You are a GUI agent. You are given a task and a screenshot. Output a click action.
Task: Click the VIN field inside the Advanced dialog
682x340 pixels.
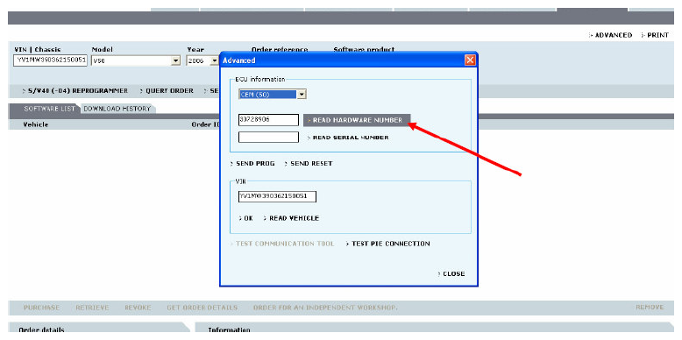277,196
